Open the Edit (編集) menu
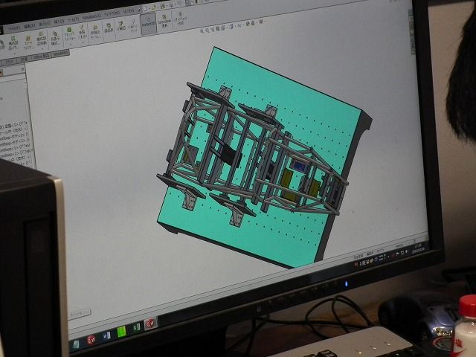This screenshot has height=357, width=476. pyautogui.click(x=30, y=26)
